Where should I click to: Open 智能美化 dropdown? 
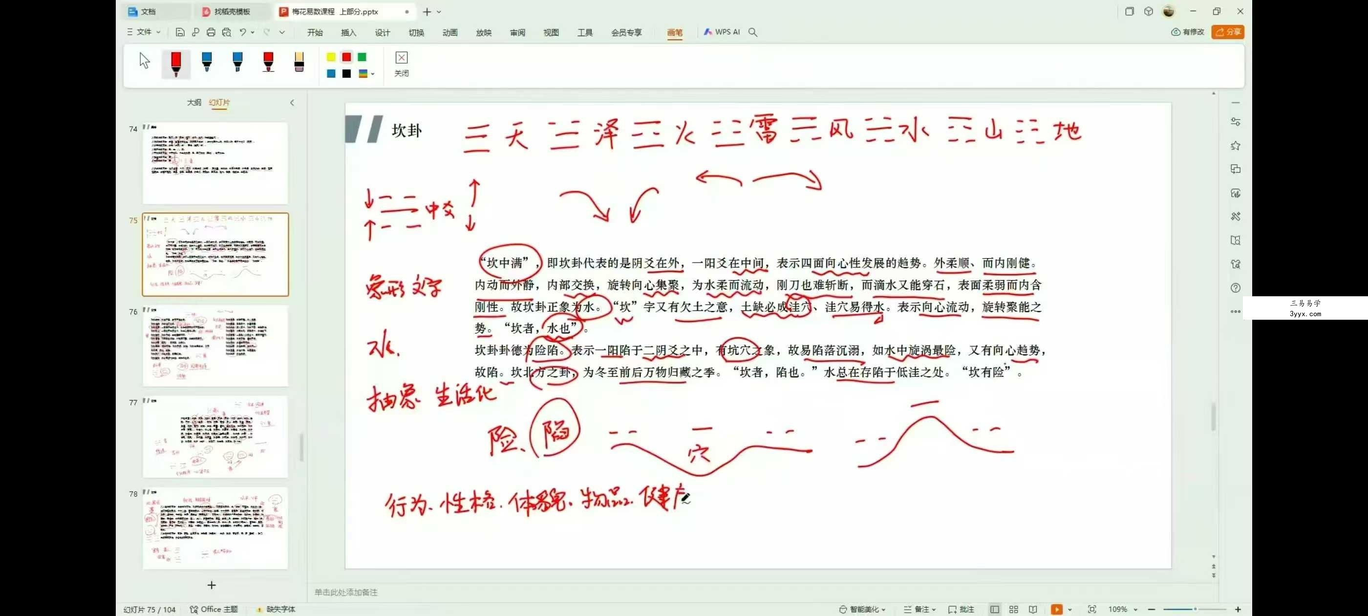[862, 609]
